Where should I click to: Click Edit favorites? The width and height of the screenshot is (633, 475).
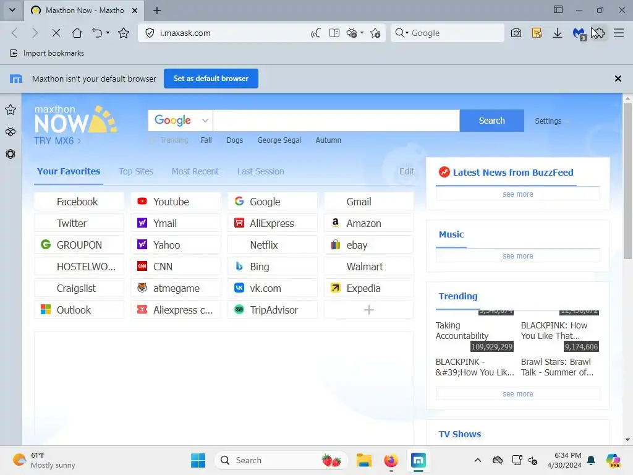click(x=407, y=171)
